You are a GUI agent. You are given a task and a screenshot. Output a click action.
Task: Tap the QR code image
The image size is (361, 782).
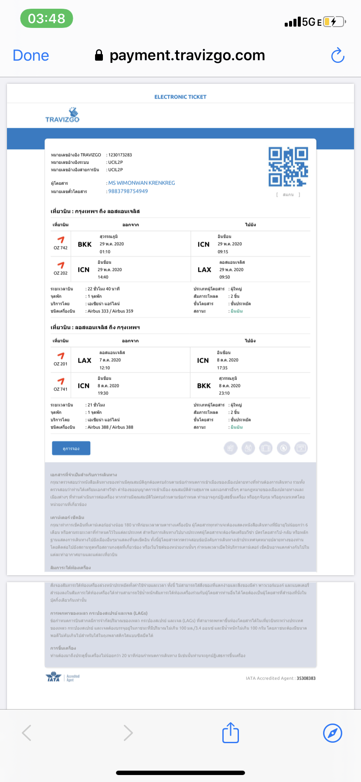point(288,167)
